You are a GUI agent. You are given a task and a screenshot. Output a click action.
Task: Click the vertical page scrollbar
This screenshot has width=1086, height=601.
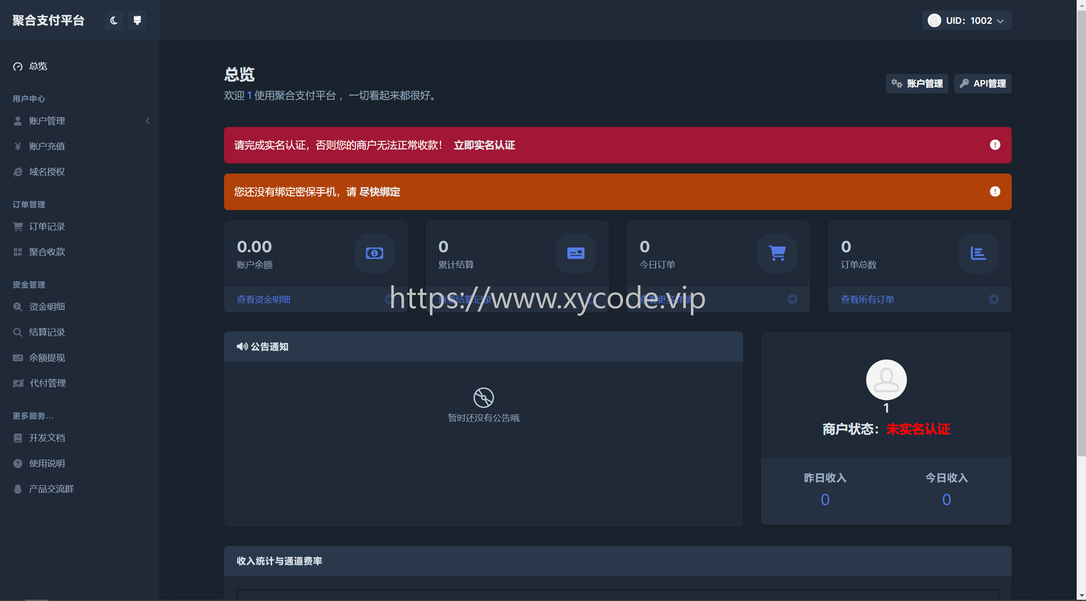[1081, 233]
